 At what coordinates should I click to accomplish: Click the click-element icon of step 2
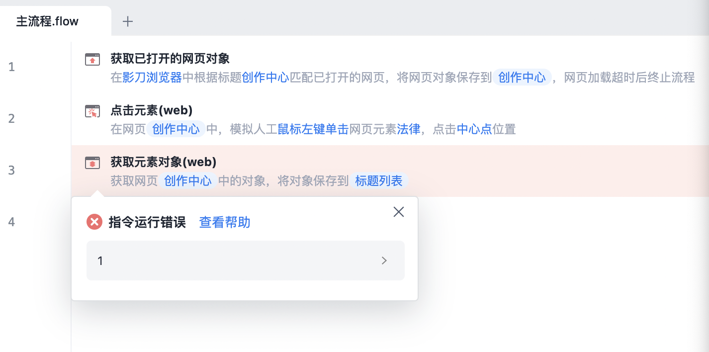click(x=92, y=111)
